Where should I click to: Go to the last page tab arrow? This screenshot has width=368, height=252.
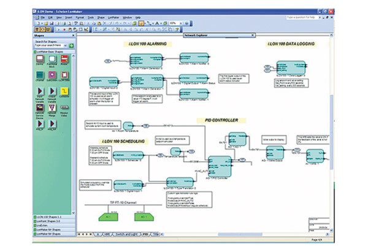[x=91, y=234]
